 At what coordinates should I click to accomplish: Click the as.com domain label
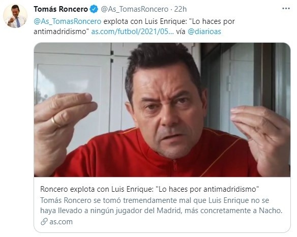tap(61, 222)
